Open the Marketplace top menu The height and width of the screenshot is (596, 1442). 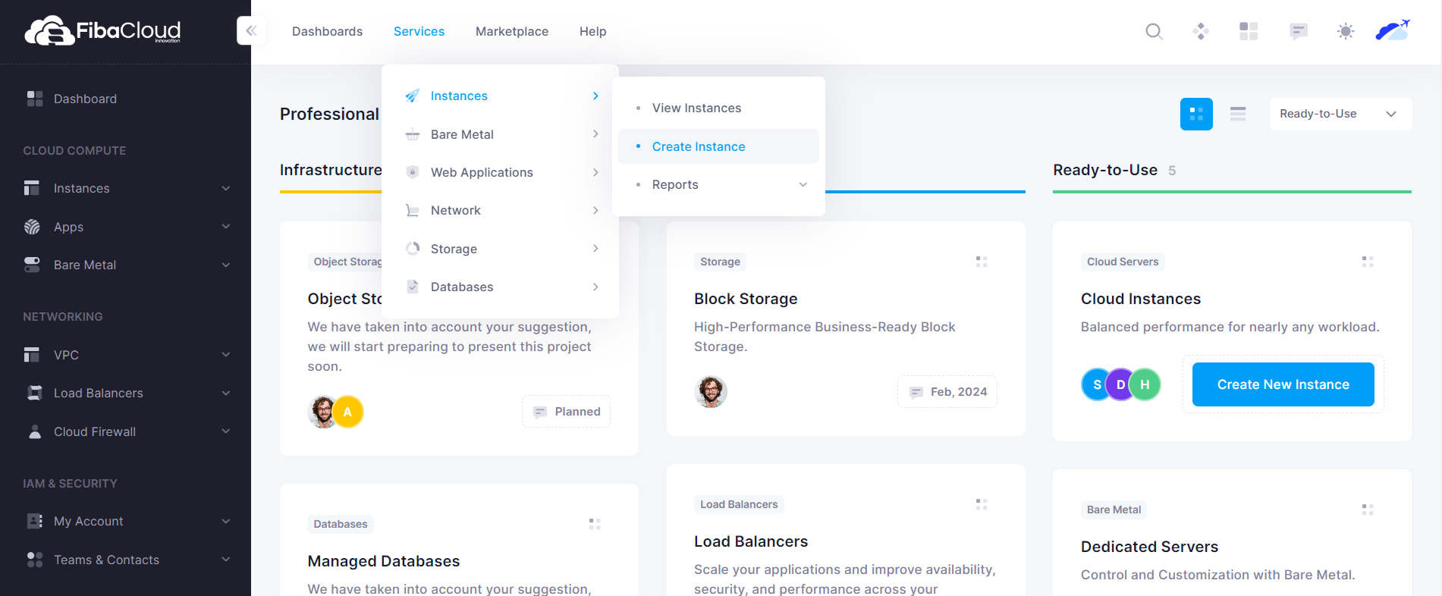coord(512,31)
